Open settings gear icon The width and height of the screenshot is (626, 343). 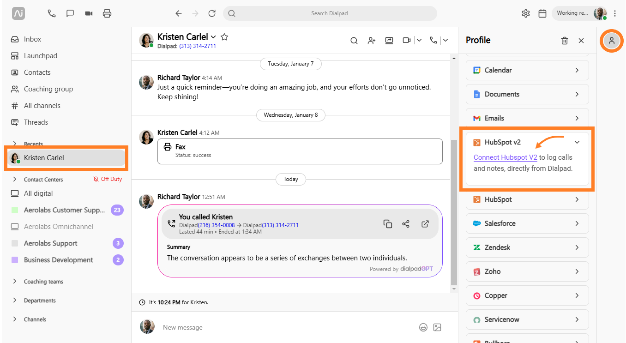click(x=526, y=13)
